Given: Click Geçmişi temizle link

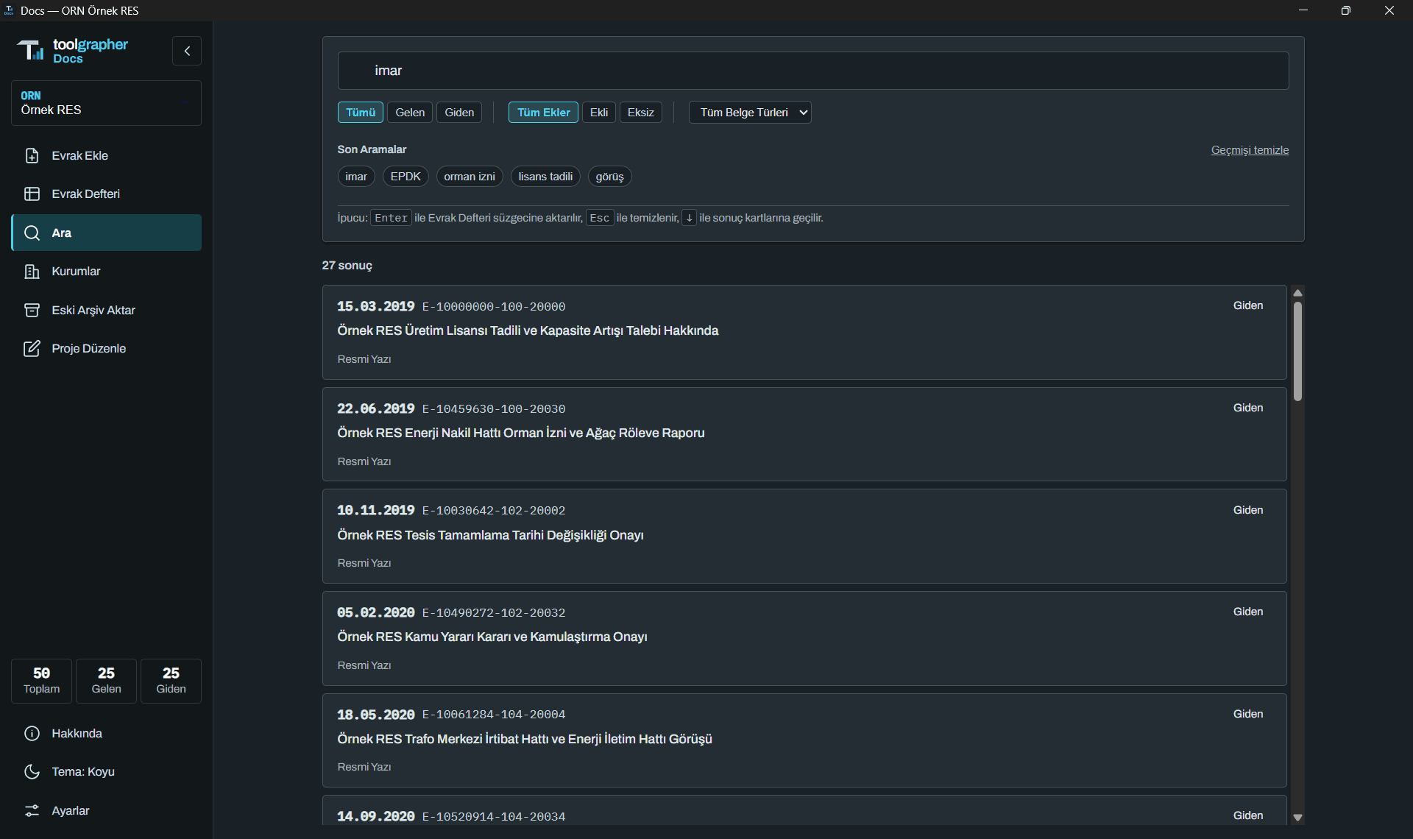Looking at the screenshot, I should pyautogui.click(x=1250, y=150).
